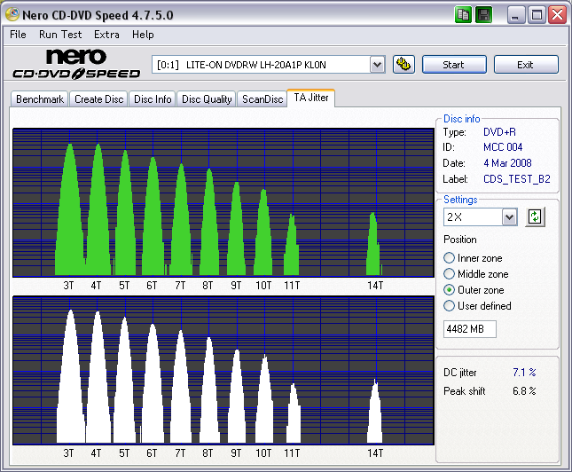Image resolution: width=572 pixels, height=472 pixels.
Task: Select the Middle zone position
Action: 475,274
